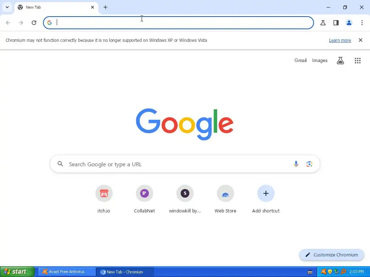
Task: Open Search Labs flask on page
Action: (340, 61)
